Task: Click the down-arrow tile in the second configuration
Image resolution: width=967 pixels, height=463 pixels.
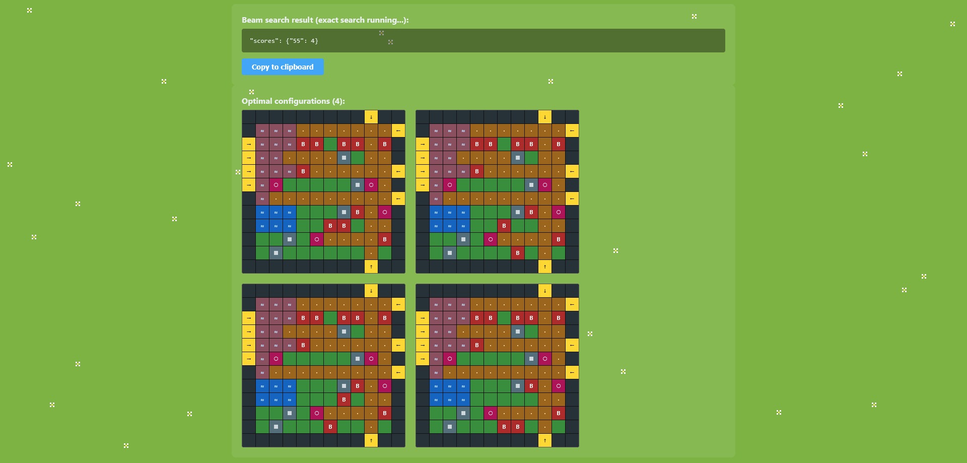Action: tap(545, 117)
